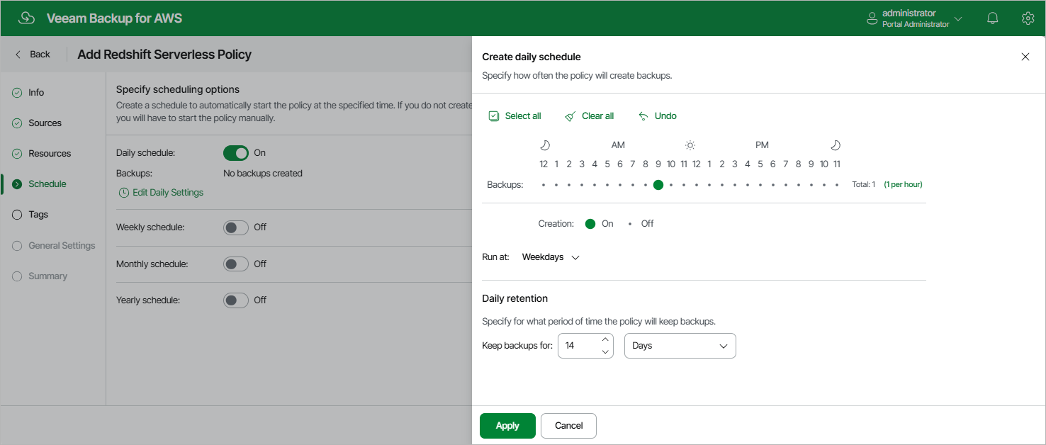This screenshot has width=1046, height=445.
Task: Click the AM label above the hours
Action: coord(618,145)
